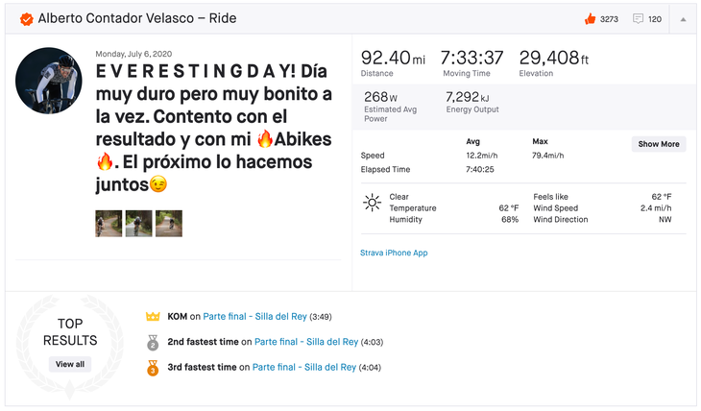Click the orange kudos thumbs-up icon
The height and width of the screenshot is (411, 701).
tap(590, 18)
